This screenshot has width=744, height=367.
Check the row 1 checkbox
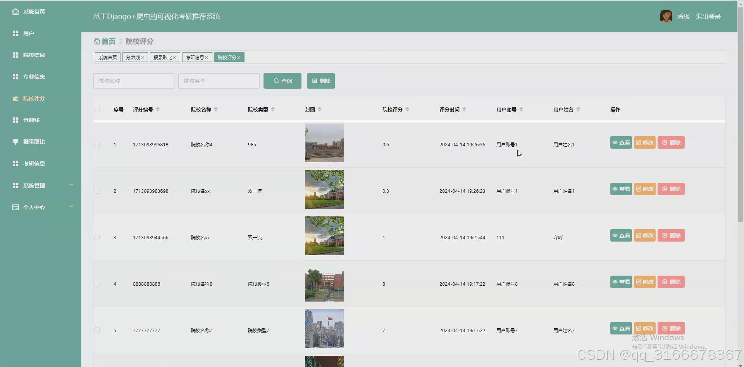coord(97,144)
